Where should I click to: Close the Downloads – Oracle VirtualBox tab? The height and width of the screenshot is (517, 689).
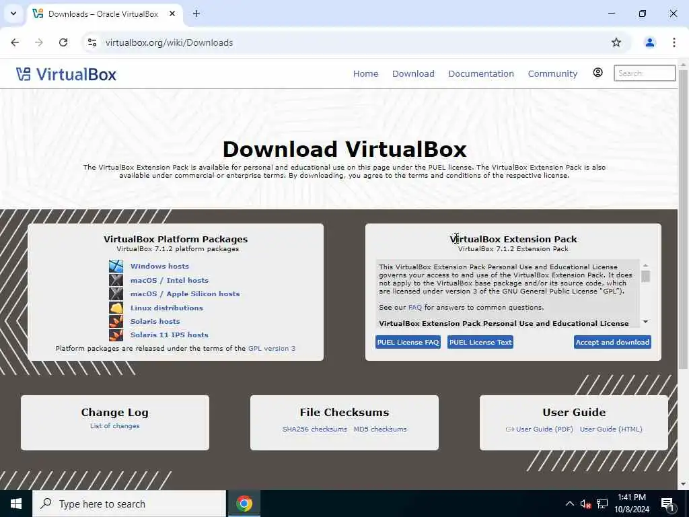[x=172, y=13]
